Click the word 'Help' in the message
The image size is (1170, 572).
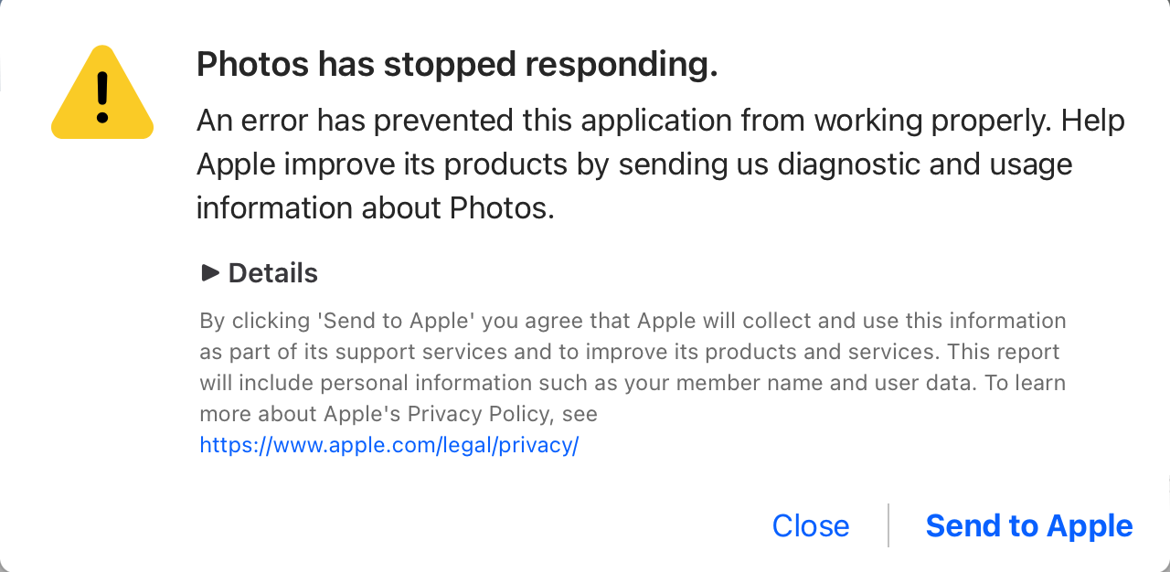pos(1093,121)
